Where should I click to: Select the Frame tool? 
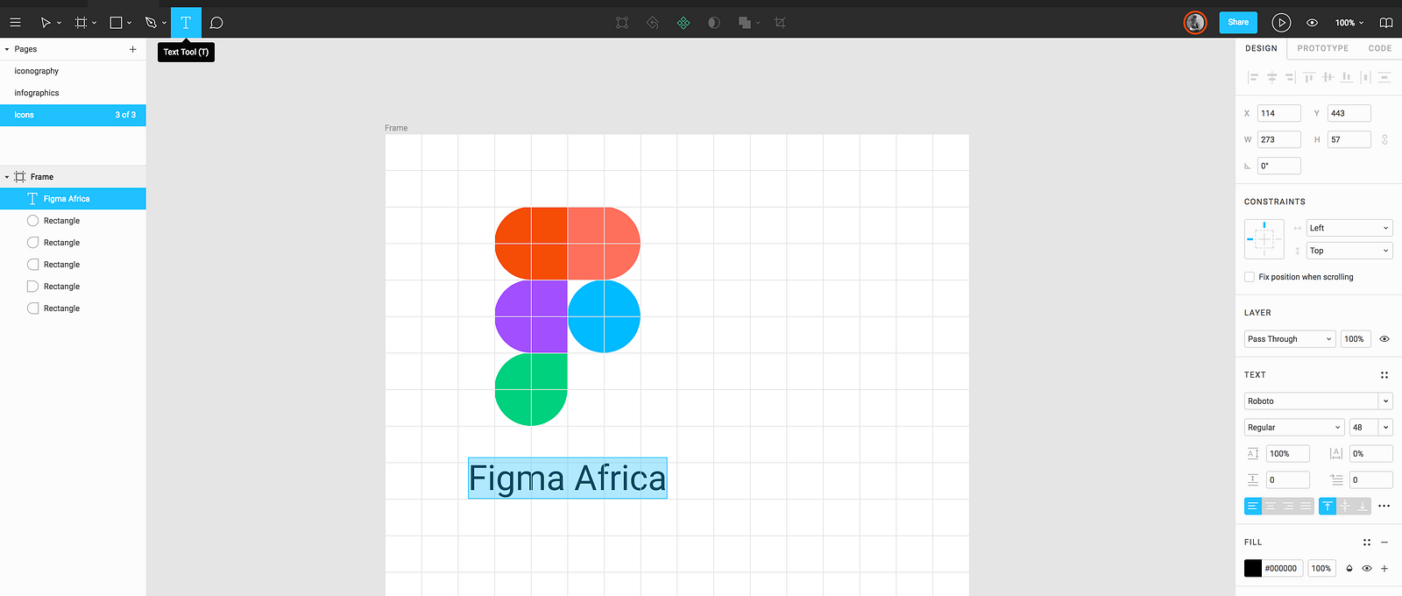click(81, 23)
